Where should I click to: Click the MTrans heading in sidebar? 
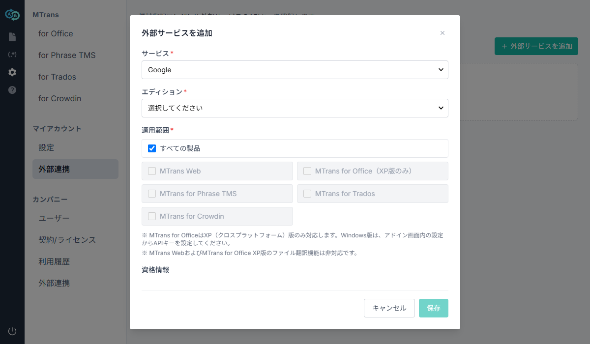(x=46, y=15)
